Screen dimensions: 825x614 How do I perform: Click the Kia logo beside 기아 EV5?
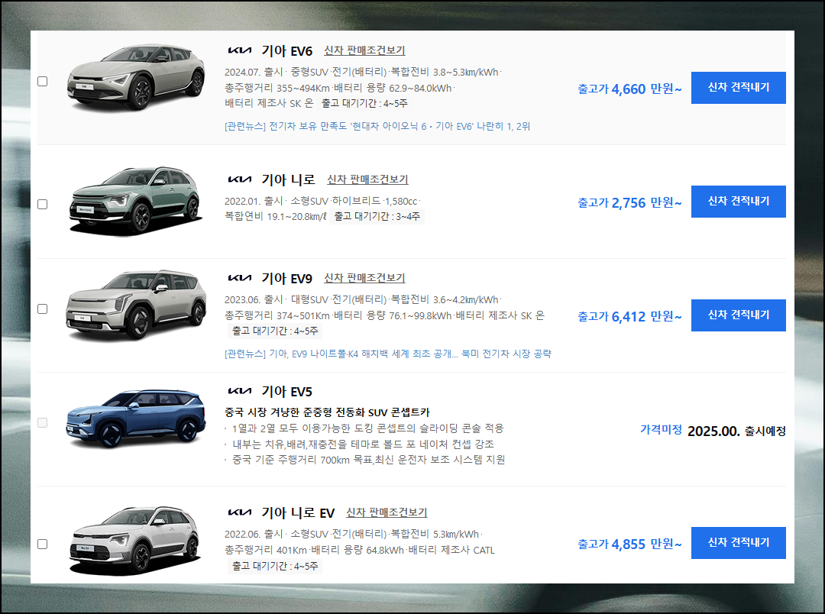coord(239,391)
